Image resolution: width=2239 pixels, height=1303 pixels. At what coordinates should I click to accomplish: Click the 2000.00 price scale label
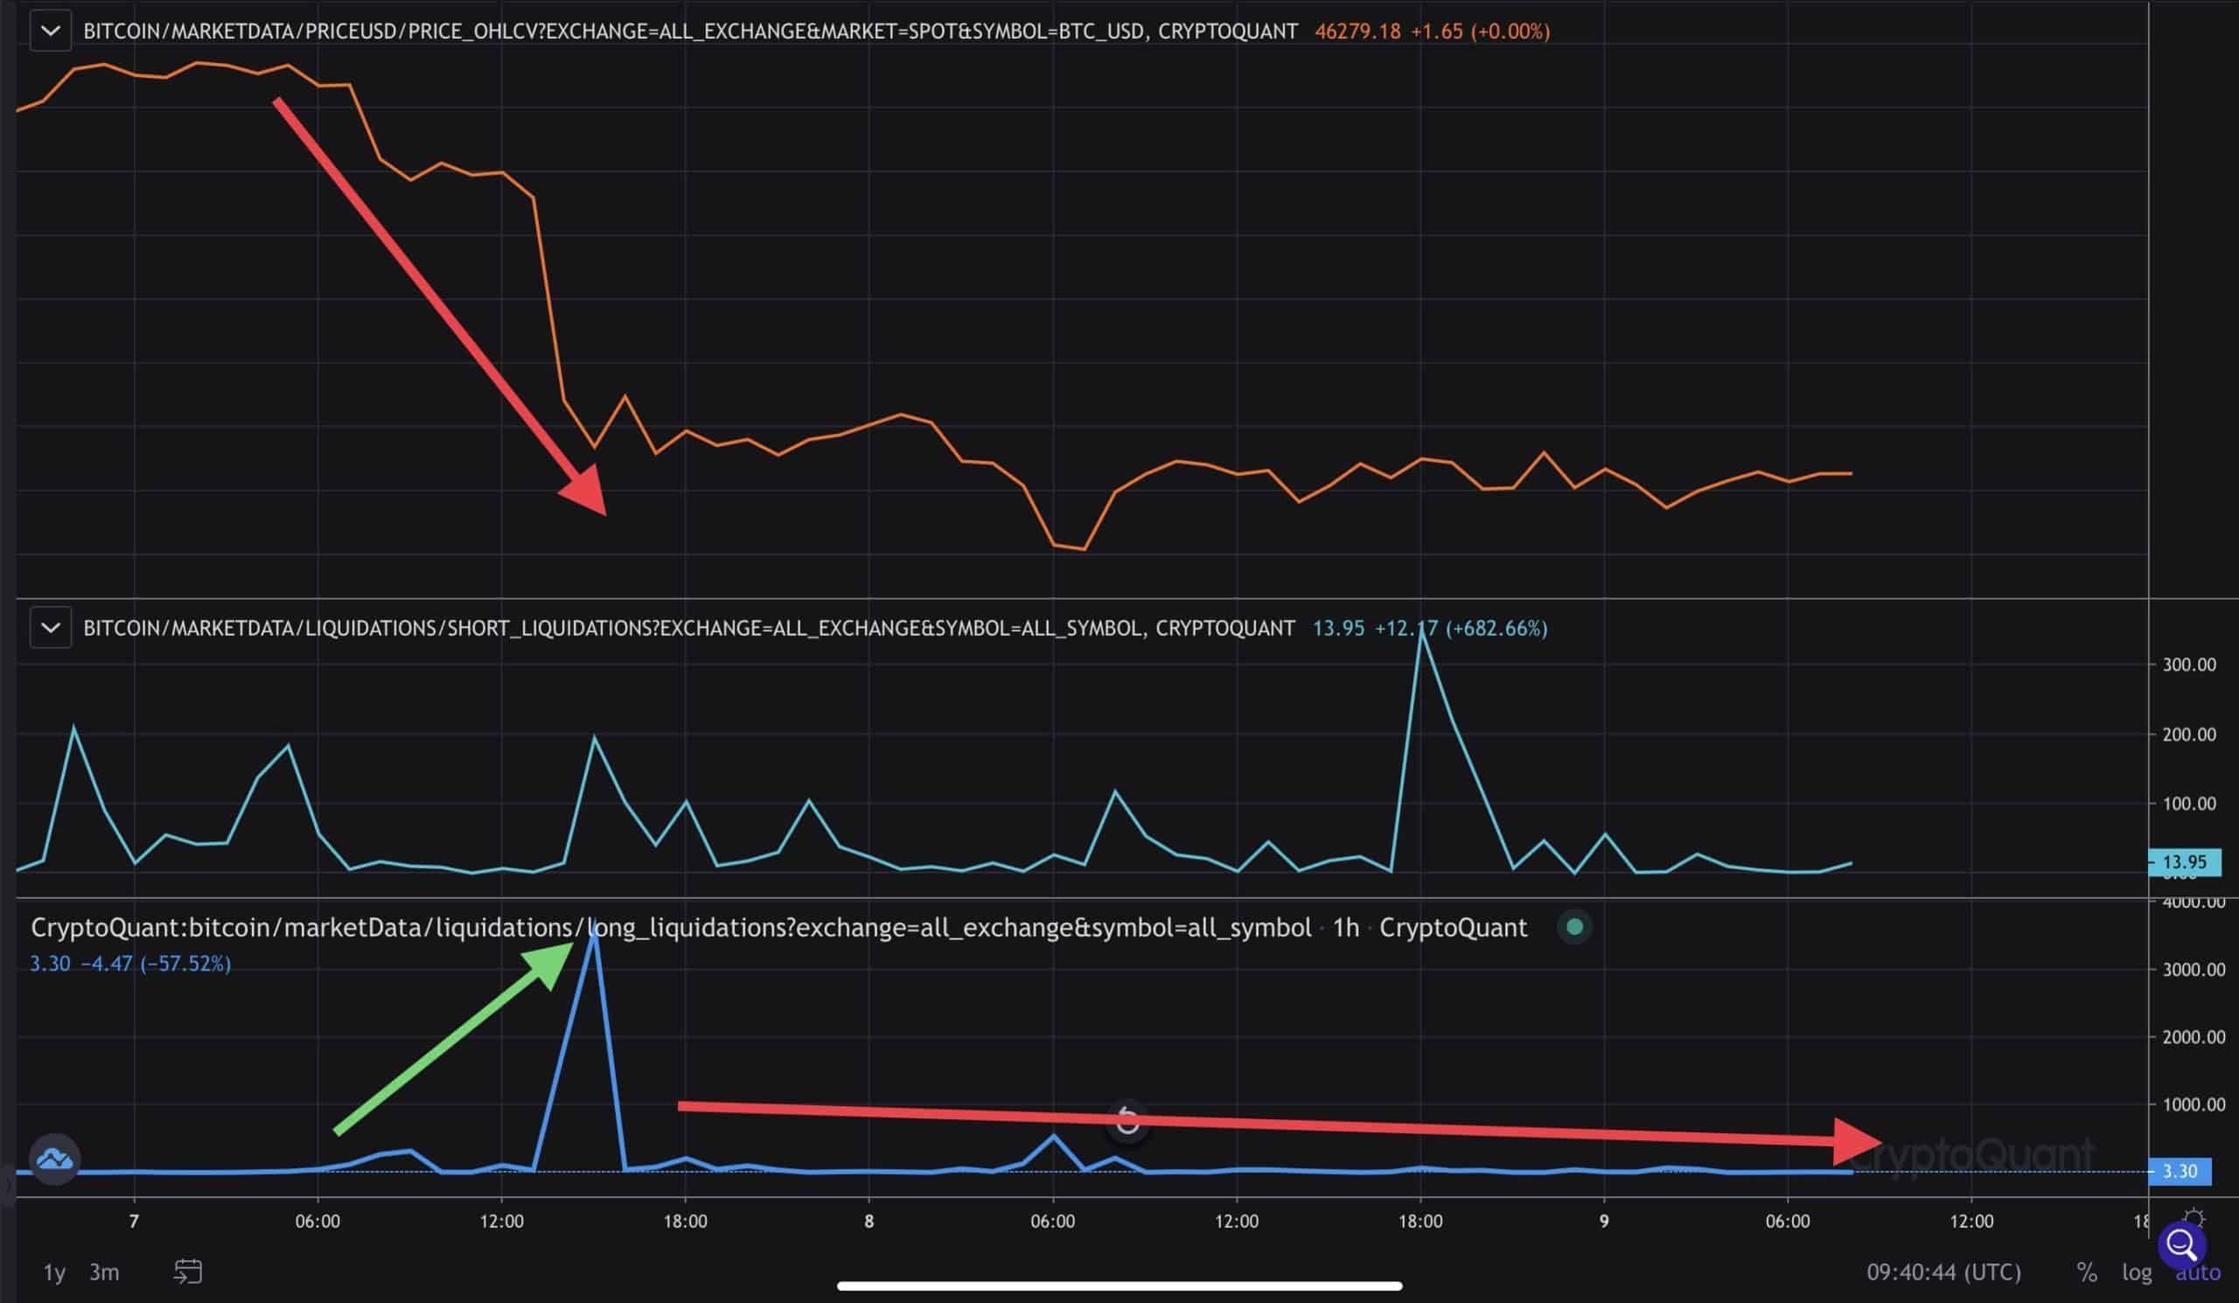coord(2194,1036)
